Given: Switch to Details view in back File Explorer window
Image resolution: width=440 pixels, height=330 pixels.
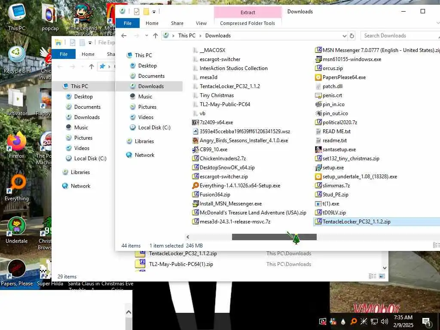Looking at the screenshot, I should [373, 276].
